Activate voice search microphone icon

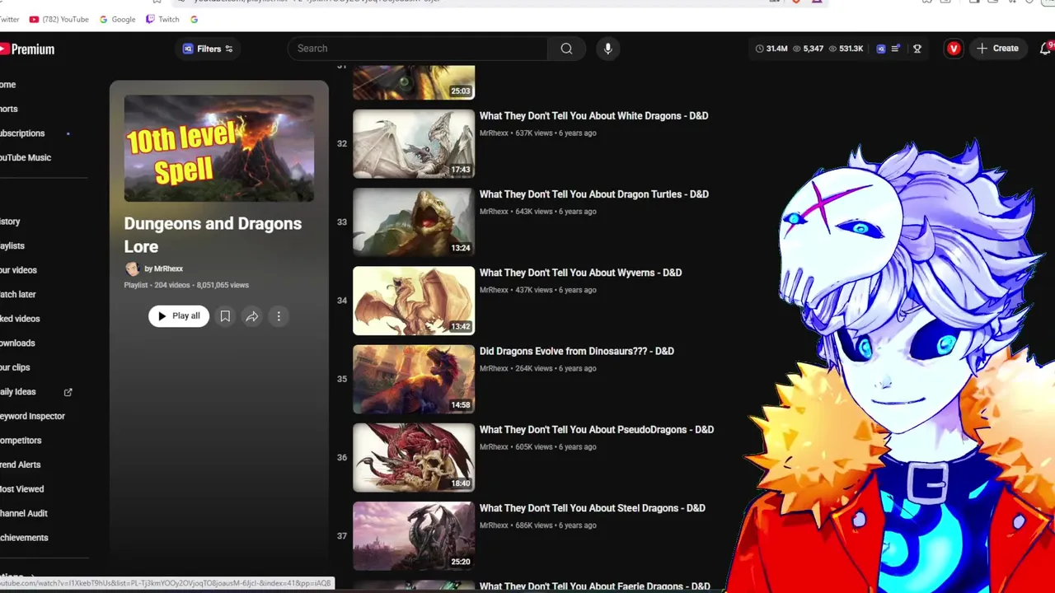607,49
